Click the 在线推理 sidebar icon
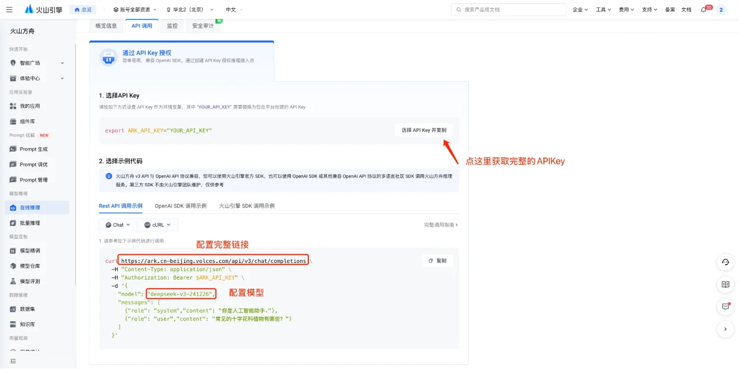The image size is (739, 369). tap(13, 208)
